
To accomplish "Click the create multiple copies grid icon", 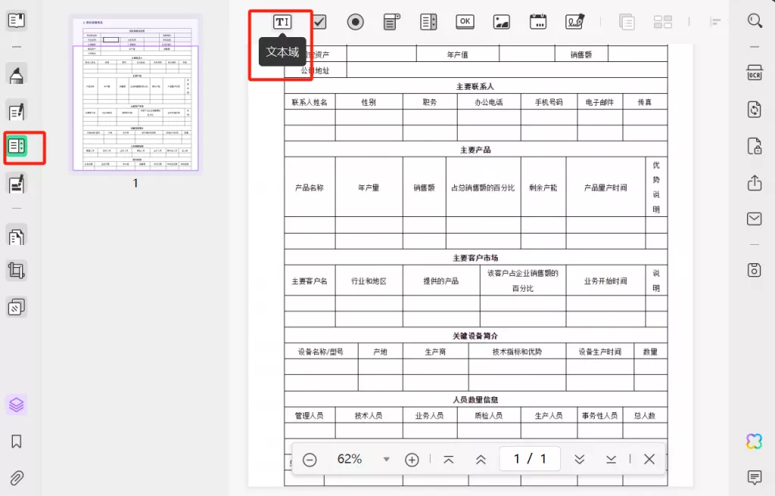I will pyautogui.click(x=663, y=22).
